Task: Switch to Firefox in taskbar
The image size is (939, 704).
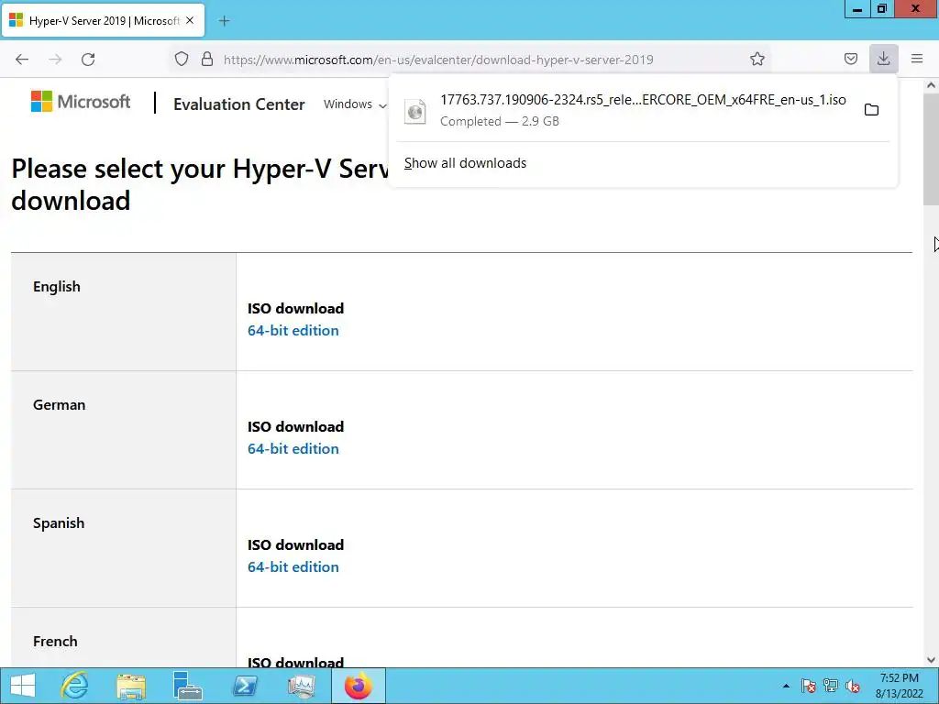Action: pos(359,686)
